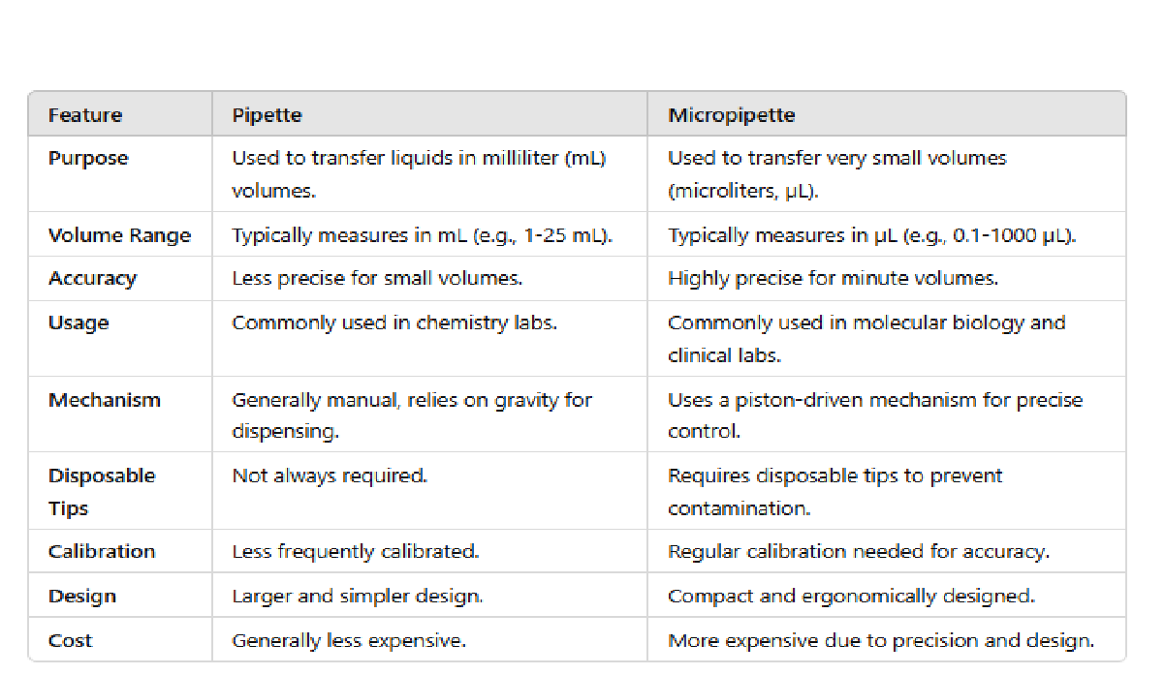Click 'Less frequently calibrated' cell
This screenshot has width=1165, height=675.
(355, 551)
